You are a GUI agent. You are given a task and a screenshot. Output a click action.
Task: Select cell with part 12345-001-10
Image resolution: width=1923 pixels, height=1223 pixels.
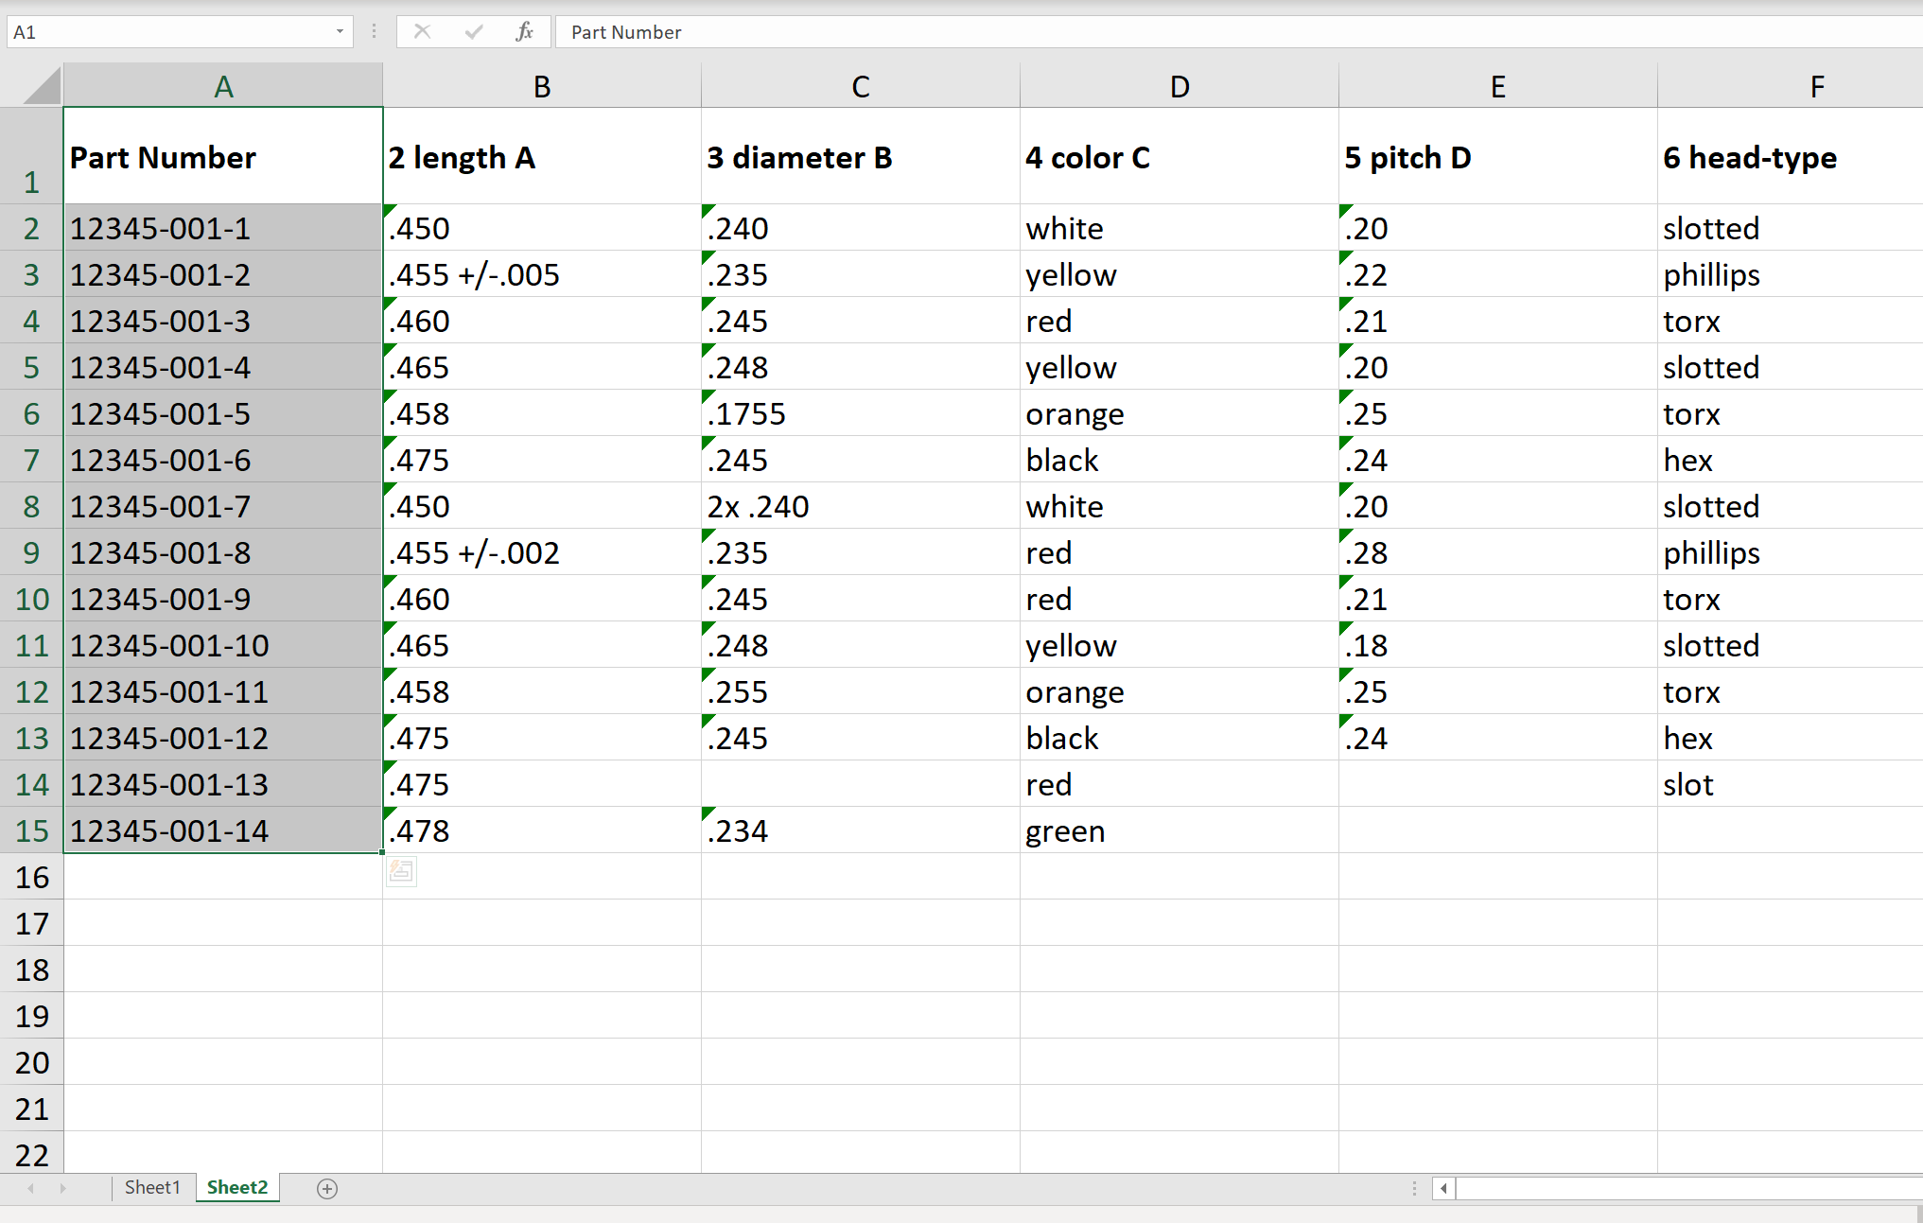222,645
